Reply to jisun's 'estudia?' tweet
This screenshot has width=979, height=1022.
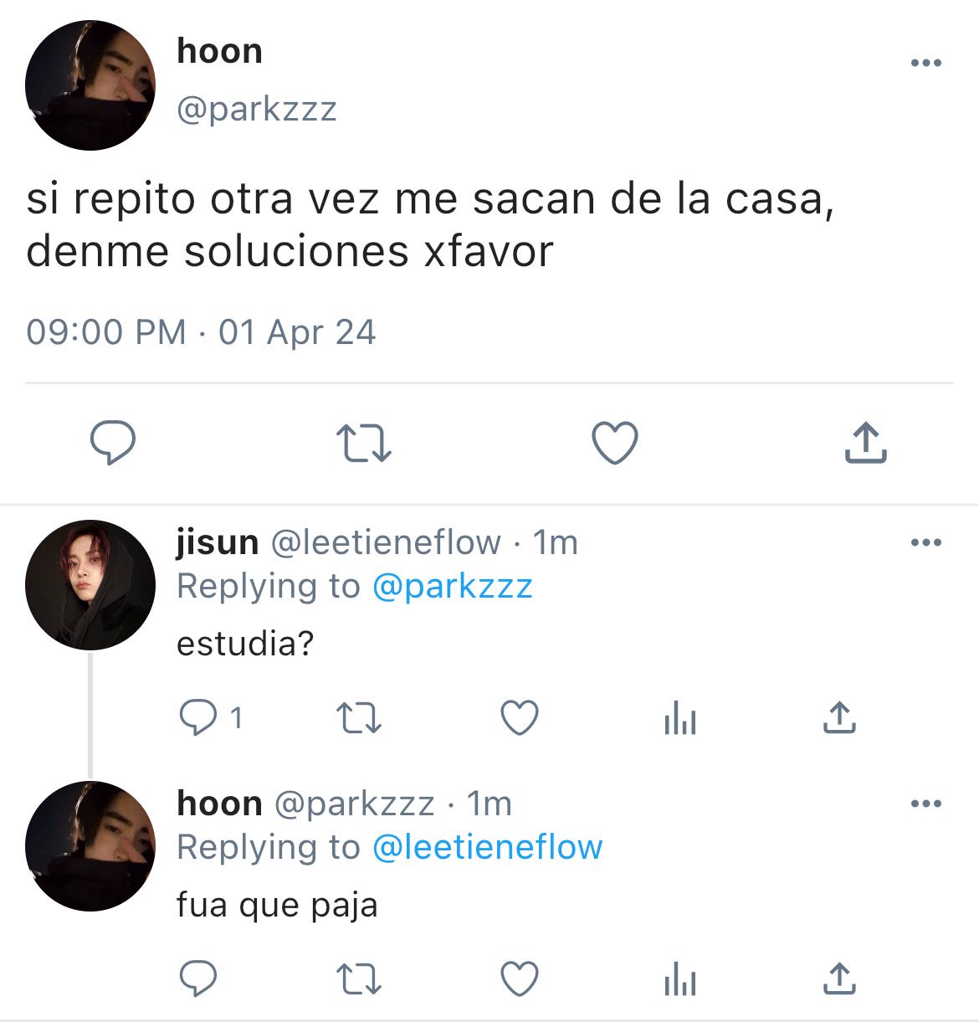198,717
